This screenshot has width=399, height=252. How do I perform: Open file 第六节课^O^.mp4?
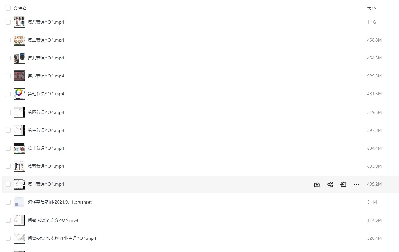(46, 76)
